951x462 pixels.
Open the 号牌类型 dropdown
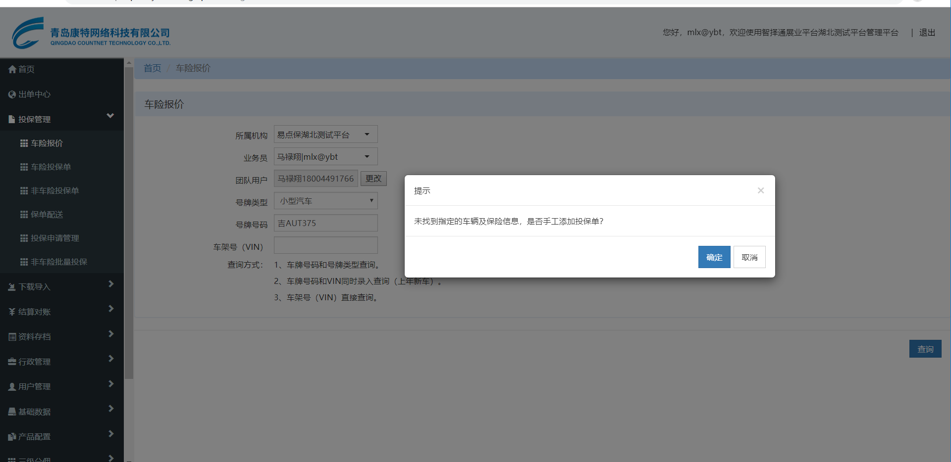[x=326, y=201]
